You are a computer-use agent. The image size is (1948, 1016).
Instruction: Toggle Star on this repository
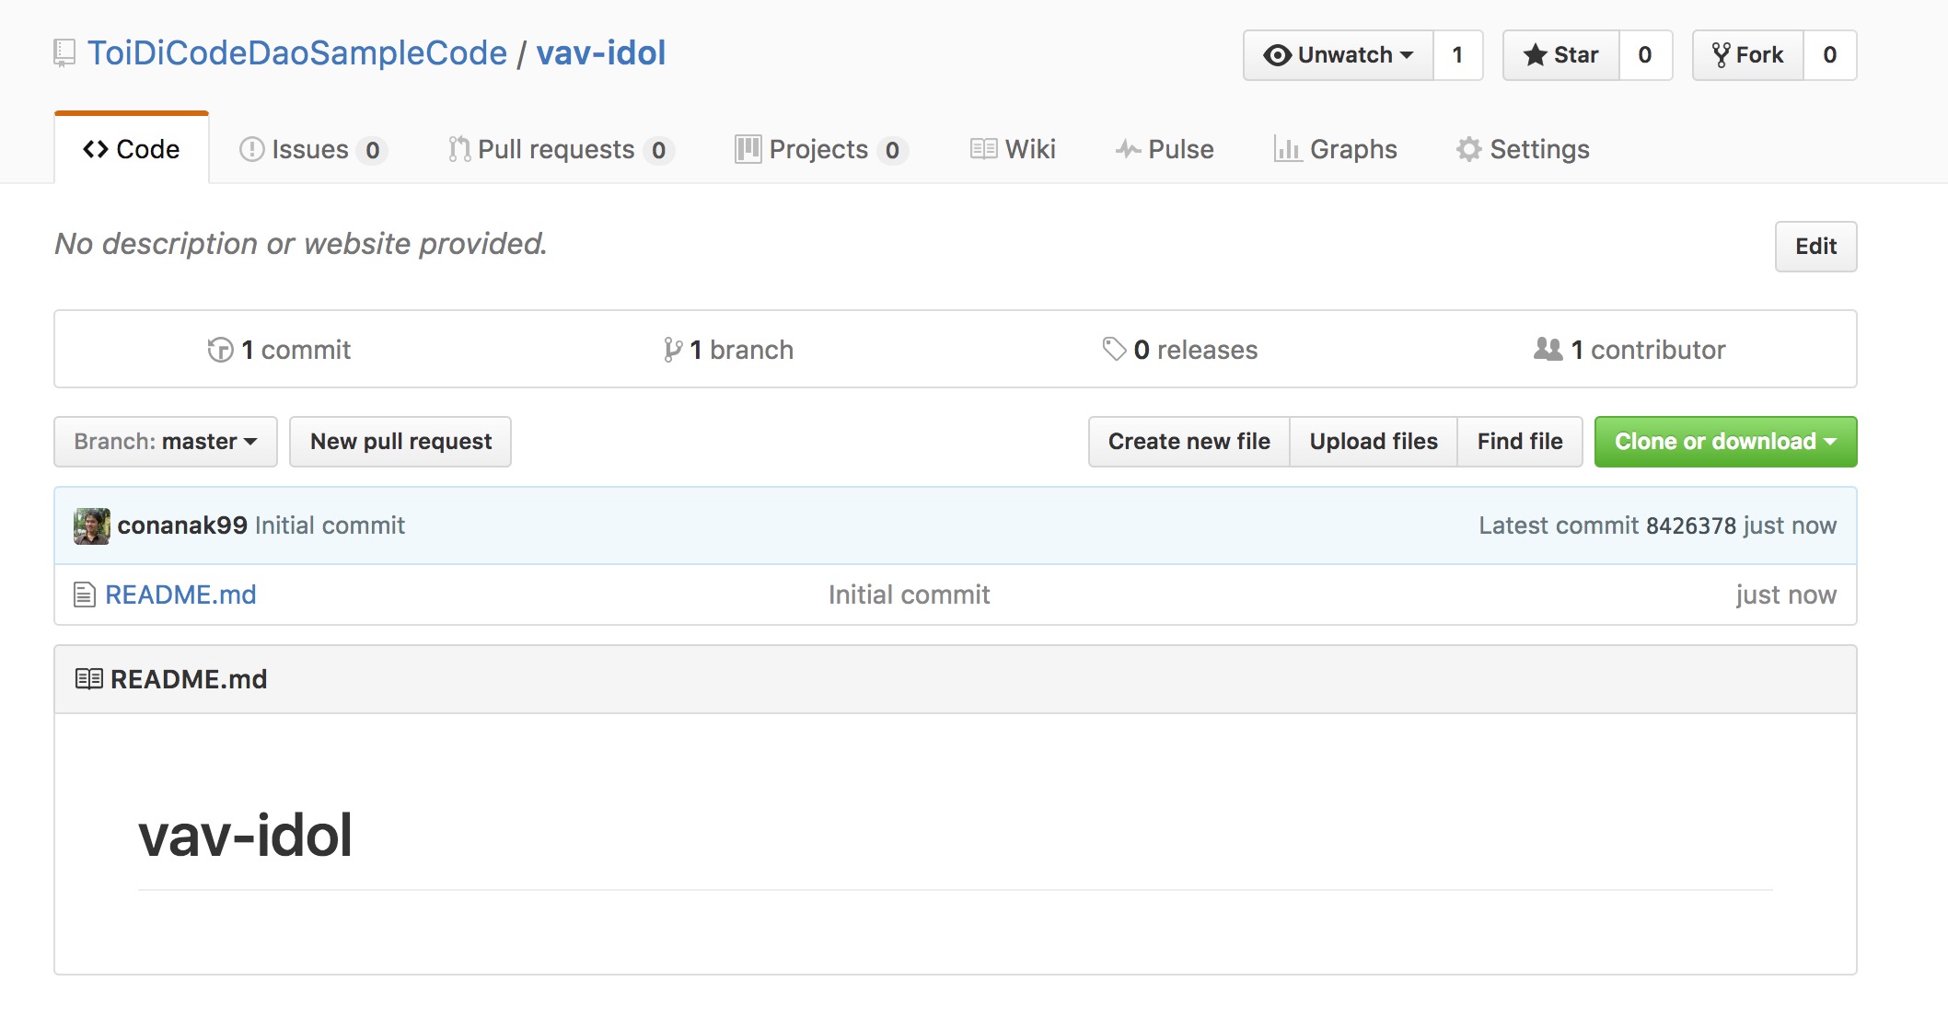(x=1561, y=55)
